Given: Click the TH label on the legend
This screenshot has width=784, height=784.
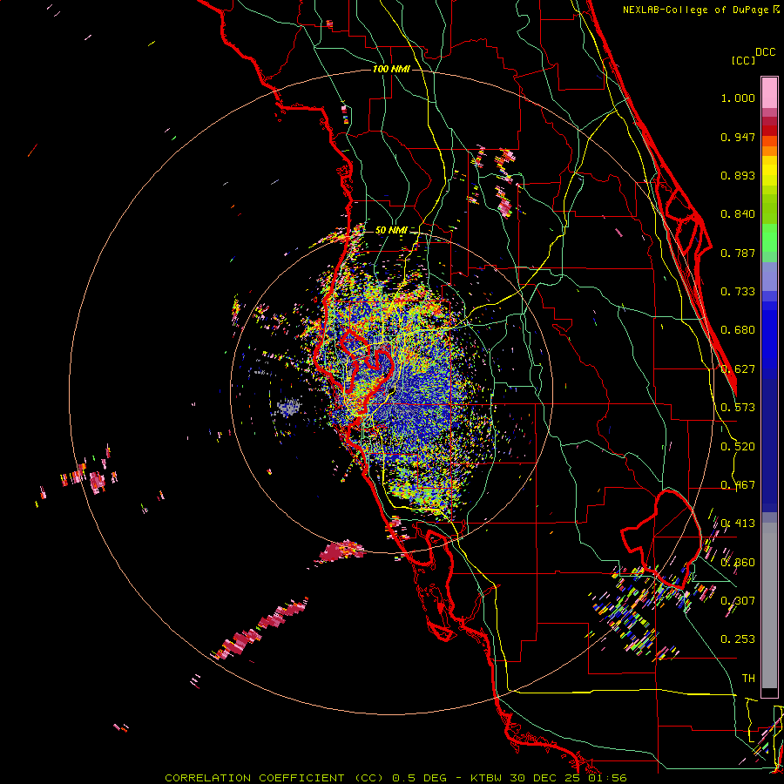Looking at the screenshot, I should point(748,678).
